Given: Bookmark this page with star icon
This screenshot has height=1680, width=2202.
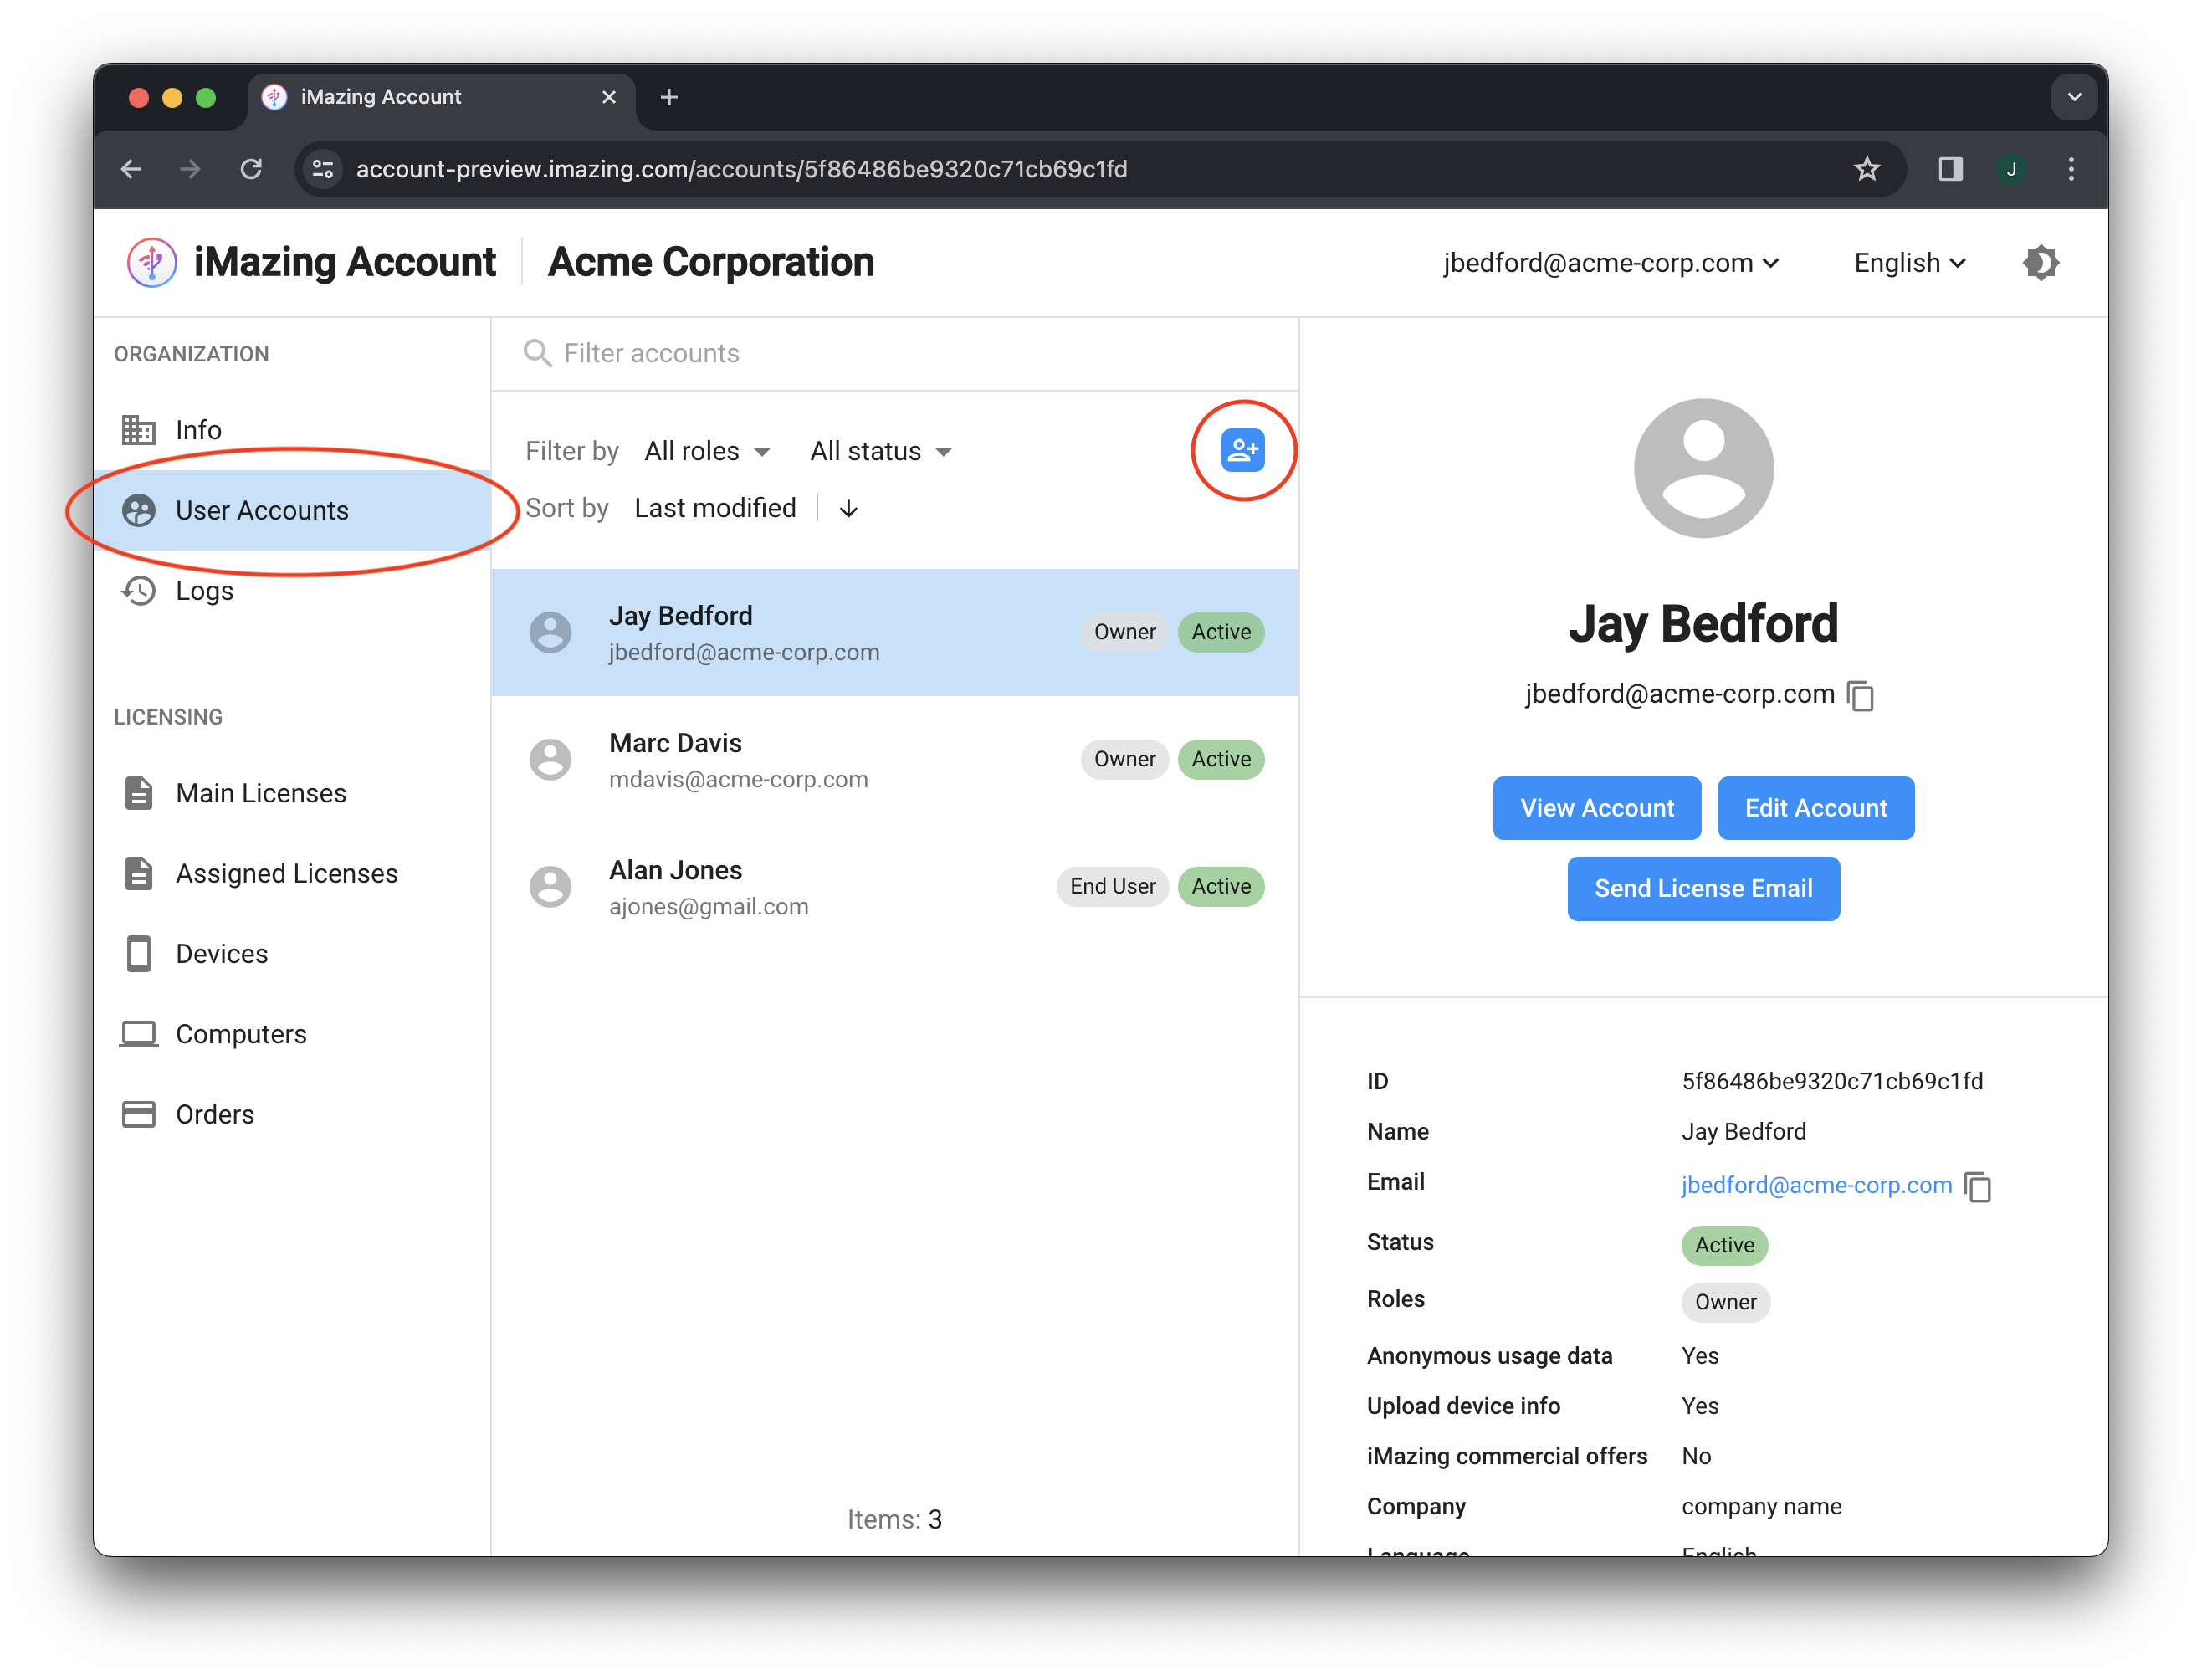Looking at the screenshot, I should [x=1867, y=169].
